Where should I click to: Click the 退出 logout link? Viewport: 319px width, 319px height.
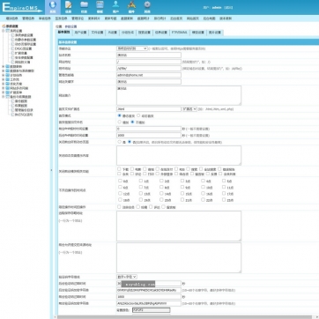coord(228,7)
